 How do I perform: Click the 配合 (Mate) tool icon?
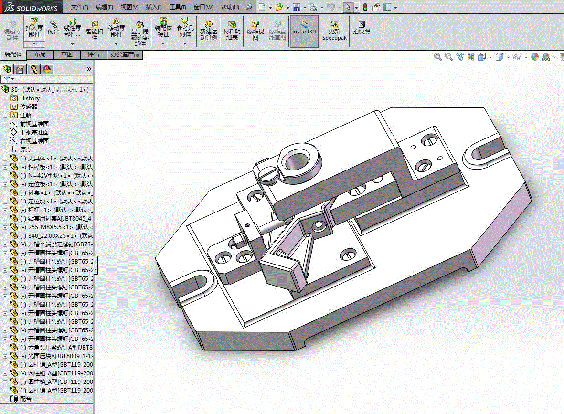[53, 27]
